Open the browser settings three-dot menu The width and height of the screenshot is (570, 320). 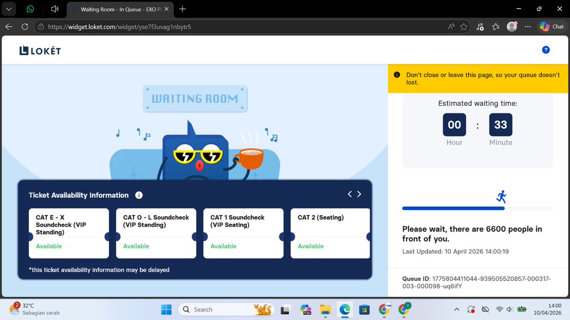(527, 27)
